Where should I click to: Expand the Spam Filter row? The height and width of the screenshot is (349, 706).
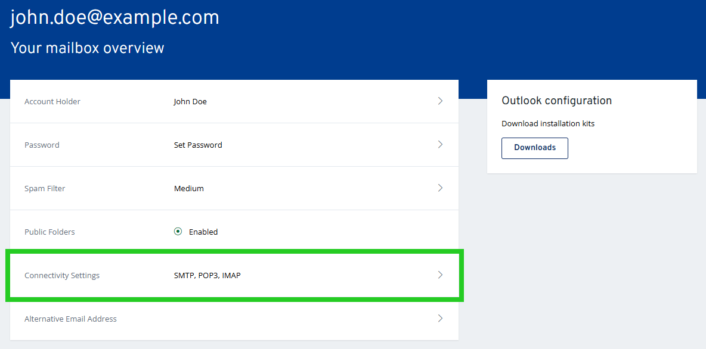(440, 188)
